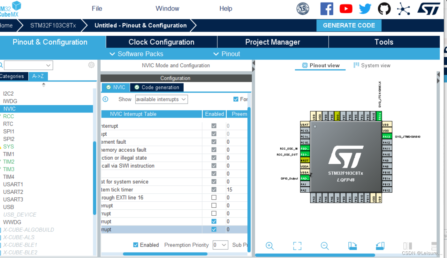Click the PA9 pin on chip
Image resolution: width=447 pixels, height=258 pixels.
click(x=387, y=161)
